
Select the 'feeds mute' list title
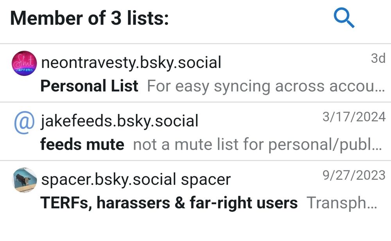tap(82, 145)
